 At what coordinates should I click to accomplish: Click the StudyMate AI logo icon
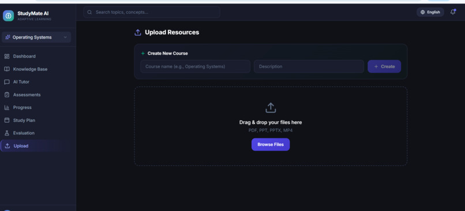point(8,16)
